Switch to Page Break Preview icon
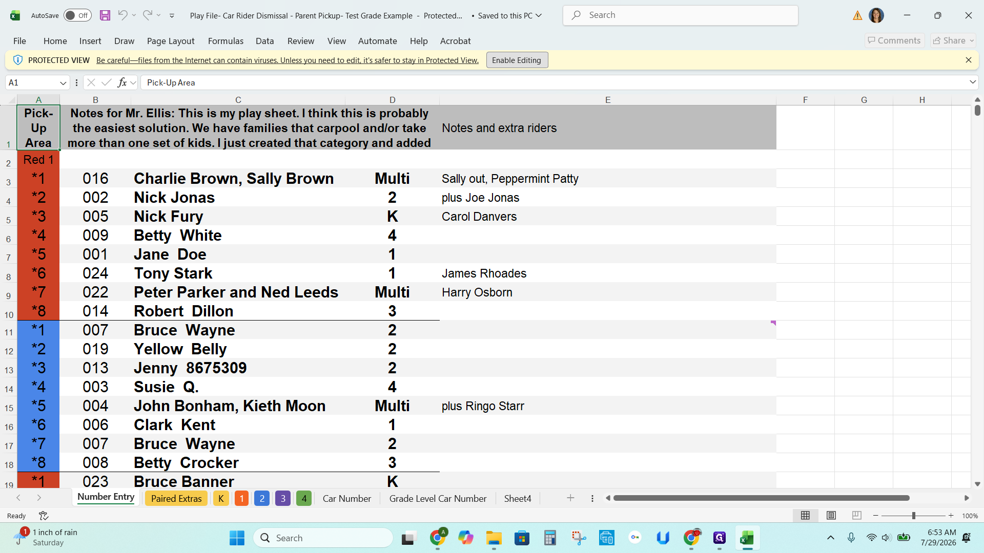The height and width of the screenshot is (553, 984). [857, 516]
